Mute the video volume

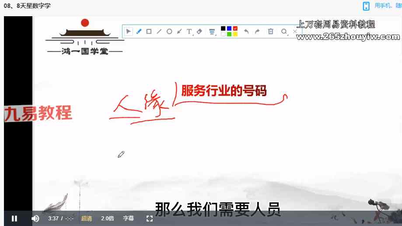click(35, 219)
